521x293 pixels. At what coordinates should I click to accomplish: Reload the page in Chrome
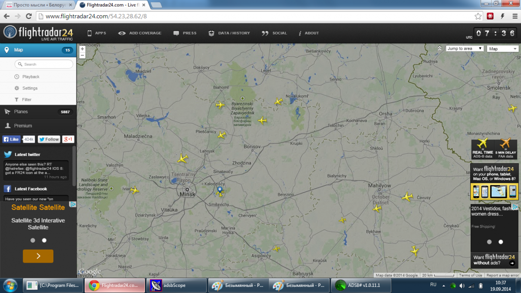coord(29,16)
